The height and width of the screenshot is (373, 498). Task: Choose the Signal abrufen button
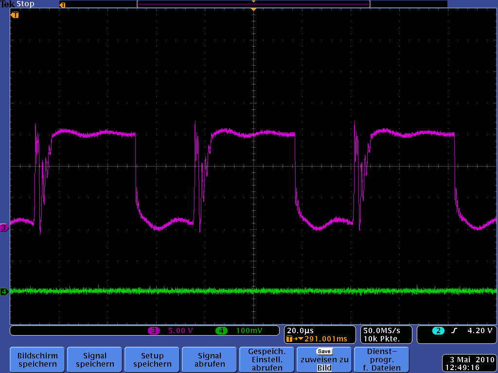click(209, 360)
